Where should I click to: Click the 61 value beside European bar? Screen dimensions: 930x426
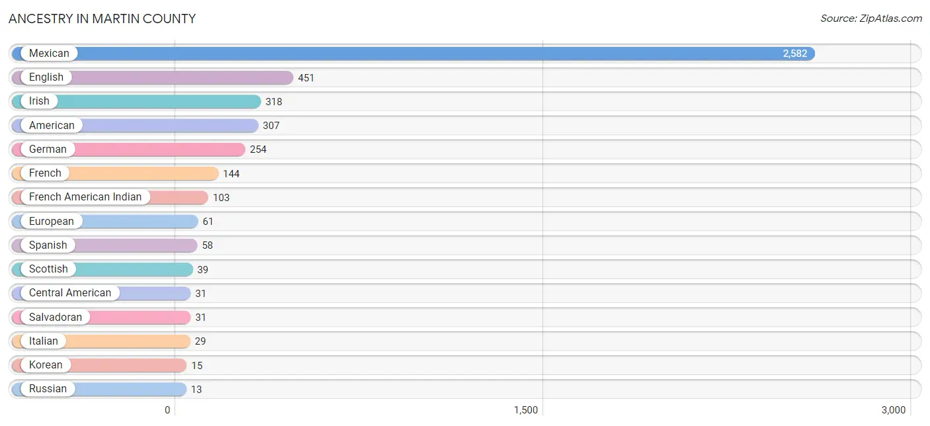(x=208, y=222)
